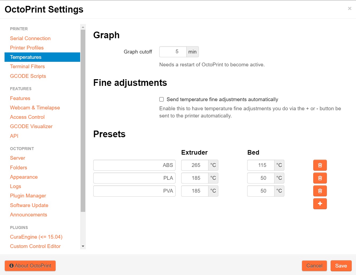Open About OctoPrint info
Viewport: 356px width, 275px height.
coord(30,266)
